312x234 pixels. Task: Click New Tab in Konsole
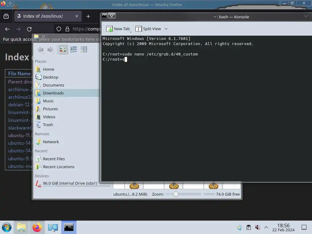pos(118,29)
